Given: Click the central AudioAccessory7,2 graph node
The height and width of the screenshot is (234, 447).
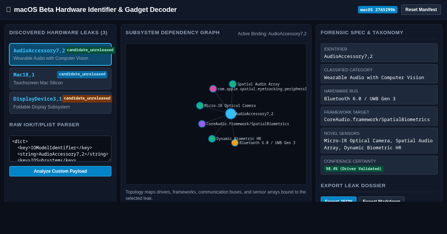Looking at the screenshot, I should pyautogui.click(x=231, y=114).
